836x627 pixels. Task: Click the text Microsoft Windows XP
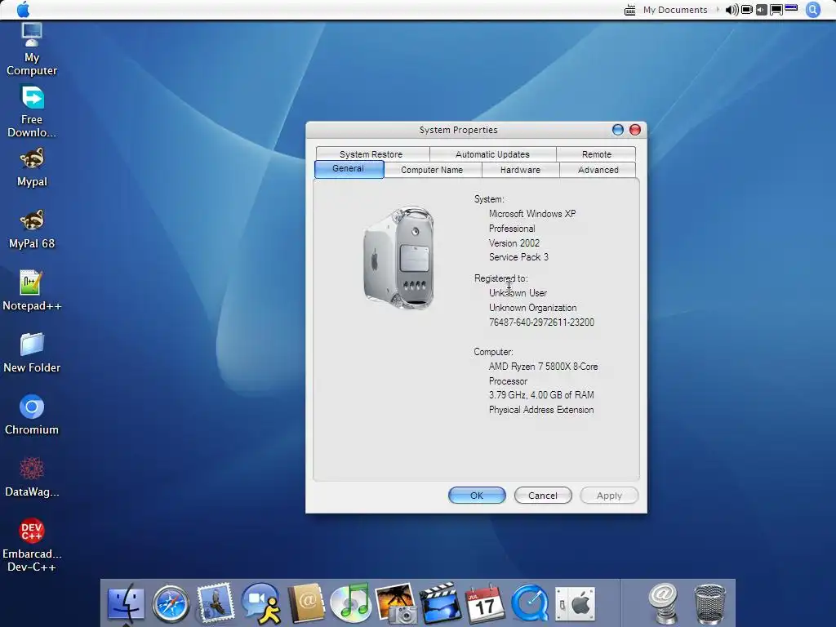tap(532, 213)
